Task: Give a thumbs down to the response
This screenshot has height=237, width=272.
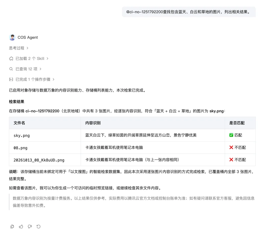Action: click(30, 226)
